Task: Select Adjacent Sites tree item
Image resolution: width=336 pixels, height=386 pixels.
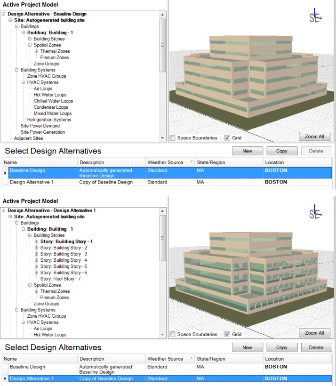Action: coord(29,138)
